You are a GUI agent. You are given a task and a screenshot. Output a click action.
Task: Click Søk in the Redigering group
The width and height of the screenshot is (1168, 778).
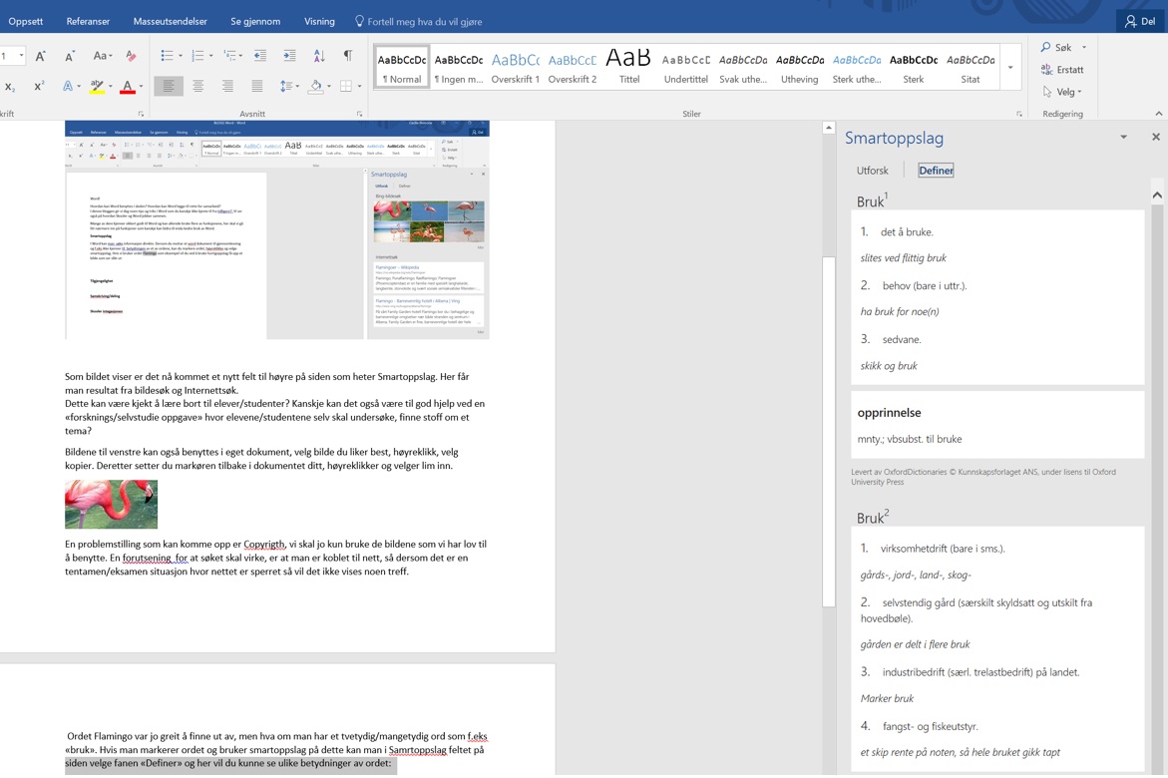coord(1061,47)
